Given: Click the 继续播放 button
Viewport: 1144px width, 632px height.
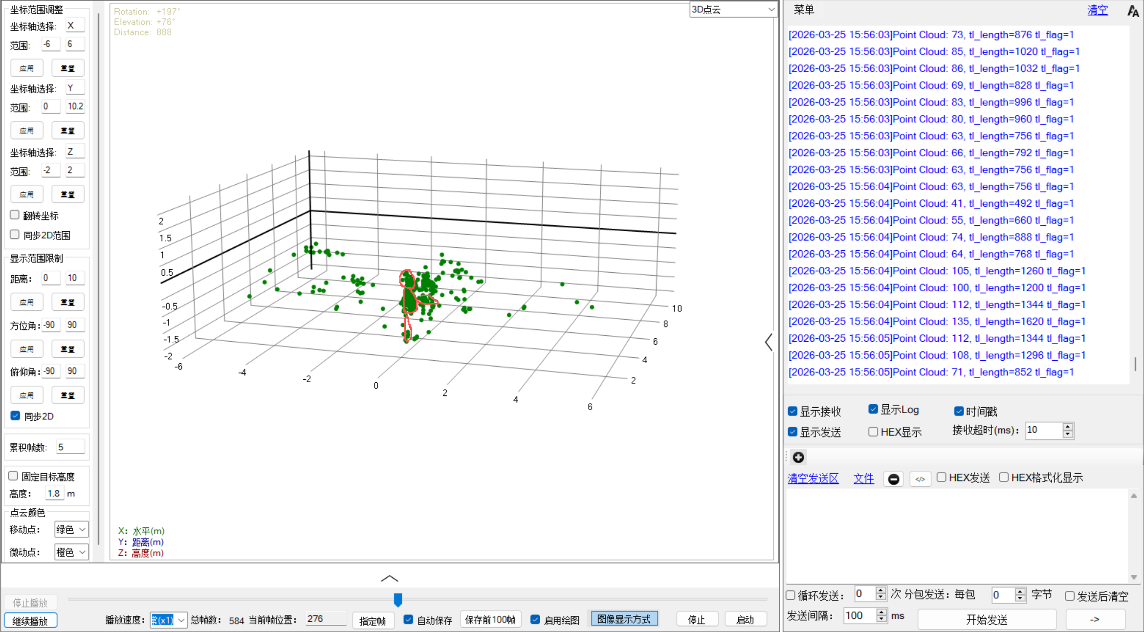Looking at the screenshot, I should [30, 621].
